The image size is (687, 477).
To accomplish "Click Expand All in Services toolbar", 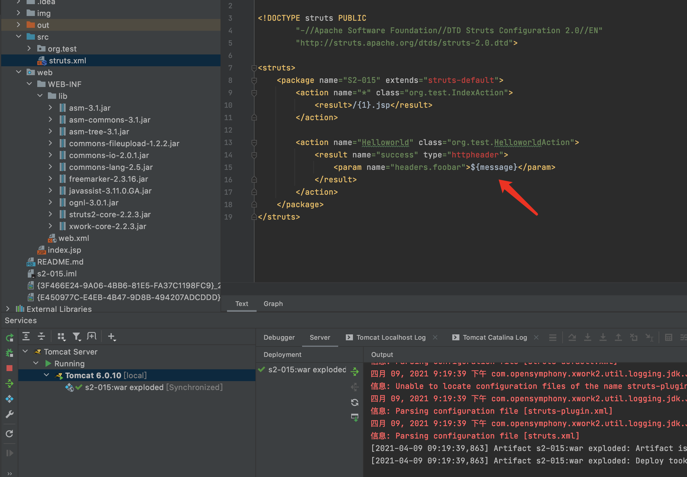I will coord(26,336).
